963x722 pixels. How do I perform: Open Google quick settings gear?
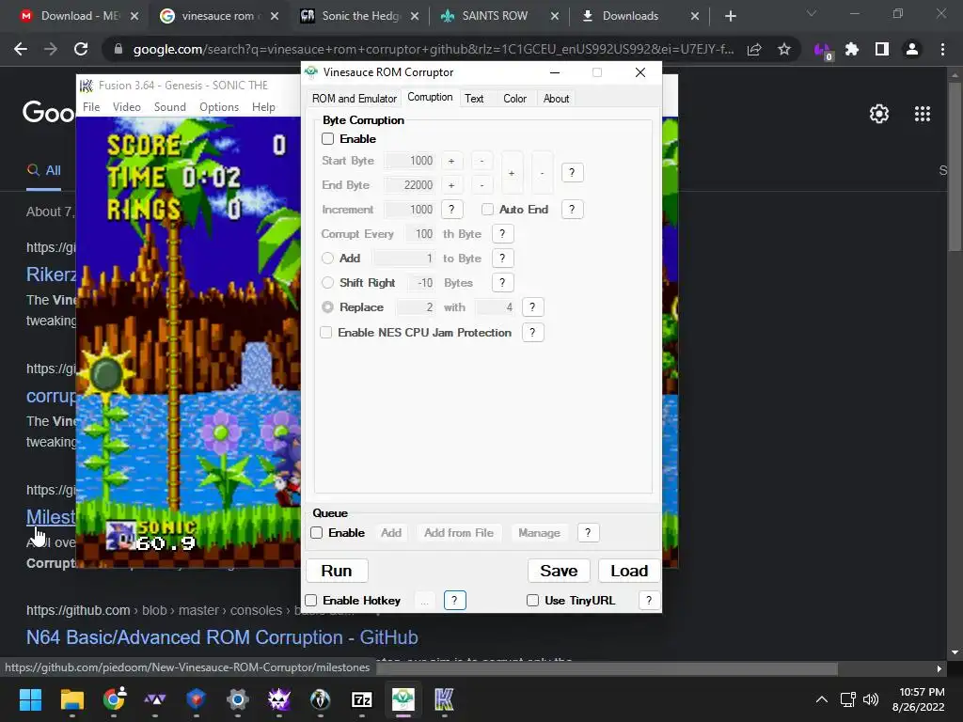(879, 114)
